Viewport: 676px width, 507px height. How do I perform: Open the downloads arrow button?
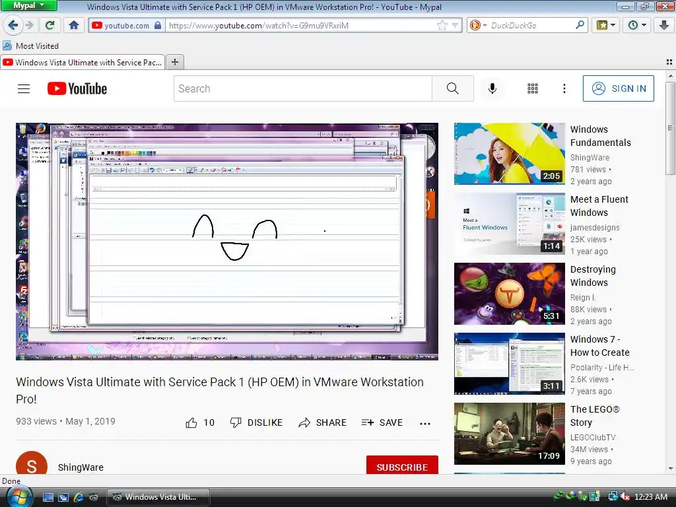pyautogui.click(x=664, y=25)
